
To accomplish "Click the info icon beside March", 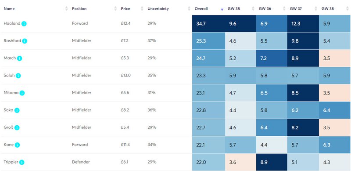I will click(19, 58).
